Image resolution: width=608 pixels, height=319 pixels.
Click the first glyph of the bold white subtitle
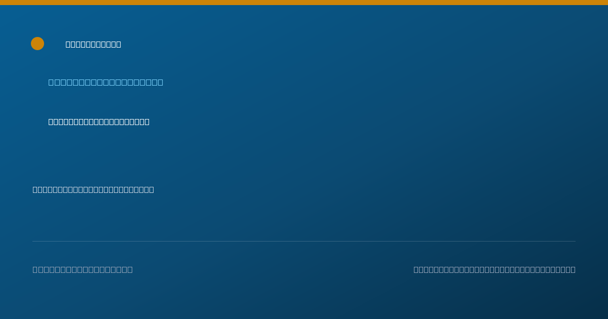point(51,122)
